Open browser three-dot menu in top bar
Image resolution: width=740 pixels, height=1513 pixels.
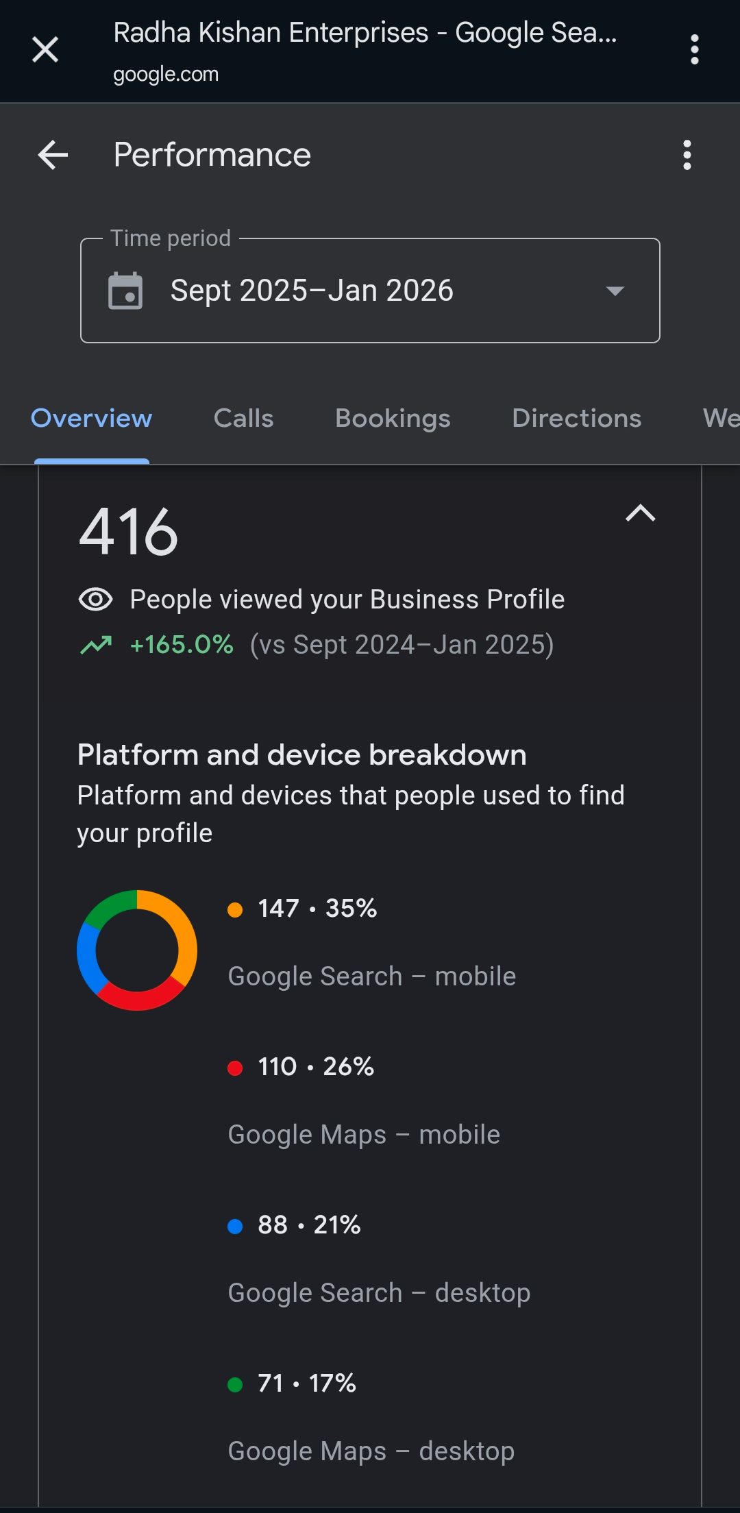(694, 49)
